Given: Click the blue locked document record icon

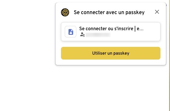Looking at the screenshot, I should pos(71,32).
